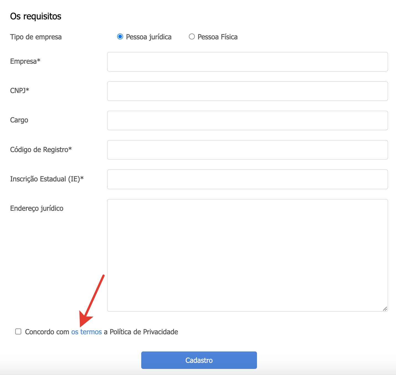The image size is (396, 375).
Task: Click the "Cargo" field label
Action: click(x=19, y=120)
